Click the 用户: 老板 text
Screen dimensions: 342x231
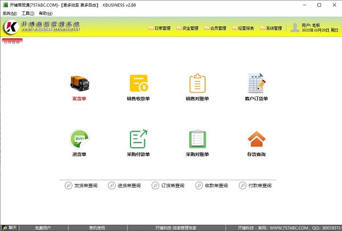pos(311,25)
